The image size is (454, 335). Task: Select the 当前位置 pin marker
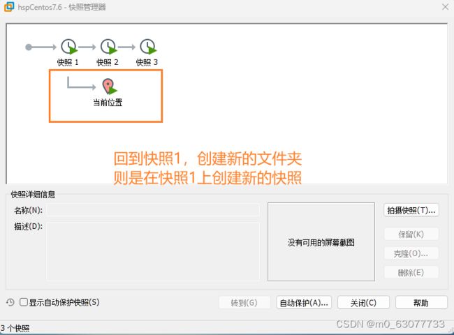click(x=109, y=87)
